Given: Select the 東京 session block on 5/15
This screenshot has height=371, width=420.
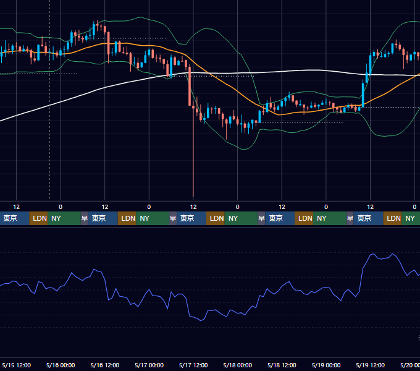Looking at the screenshot, I should pos(14,218).
